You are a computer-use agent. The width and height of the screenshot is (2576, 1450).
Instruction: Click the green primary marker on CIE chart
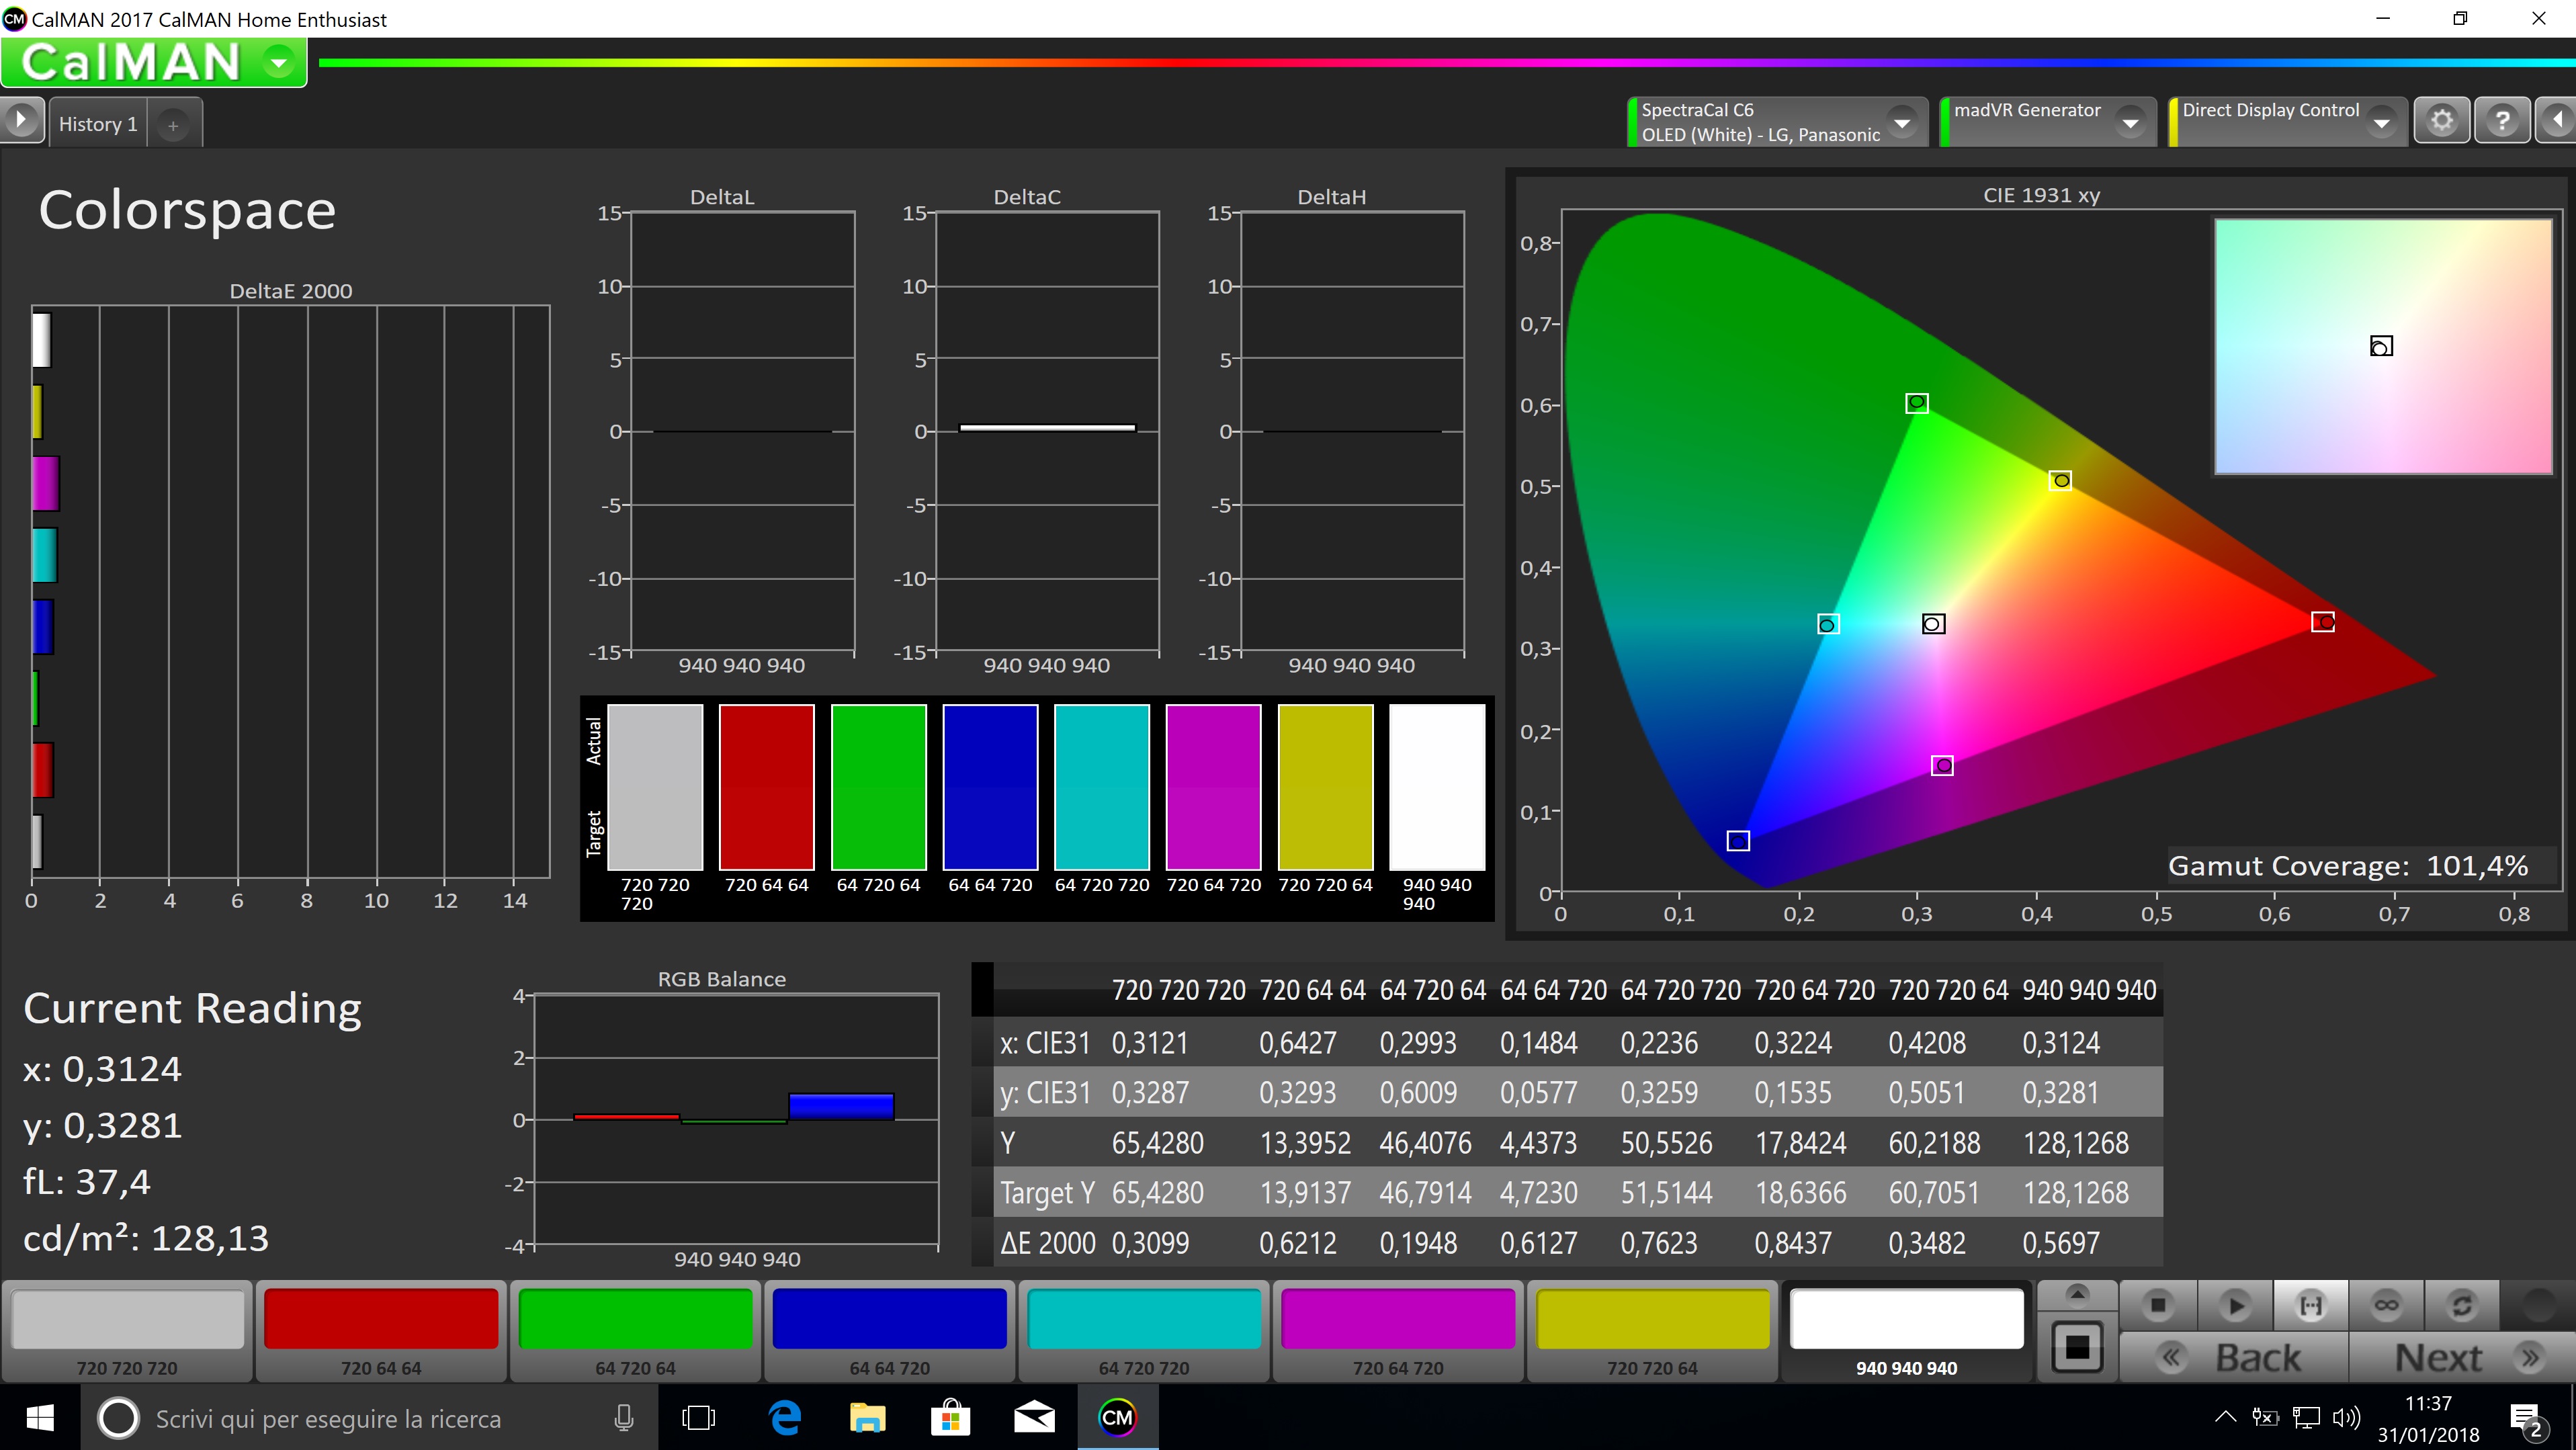pos(1916,403)
